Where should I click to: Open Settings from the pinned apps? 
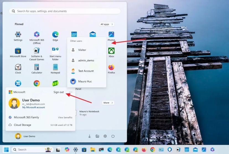pos(18,36)
